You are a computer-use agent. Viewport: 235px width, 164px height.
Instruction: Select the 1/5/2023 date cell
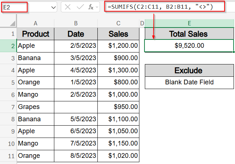(76, 83)
